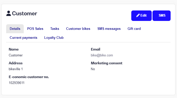Open the Gift card tab

pyautogui.click(x=134, y=29)
